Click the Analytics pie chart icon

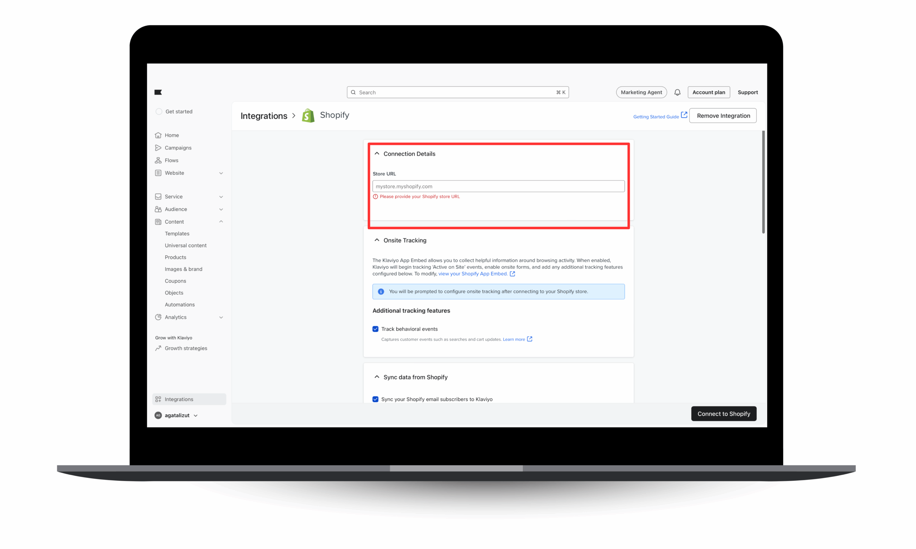158,317
